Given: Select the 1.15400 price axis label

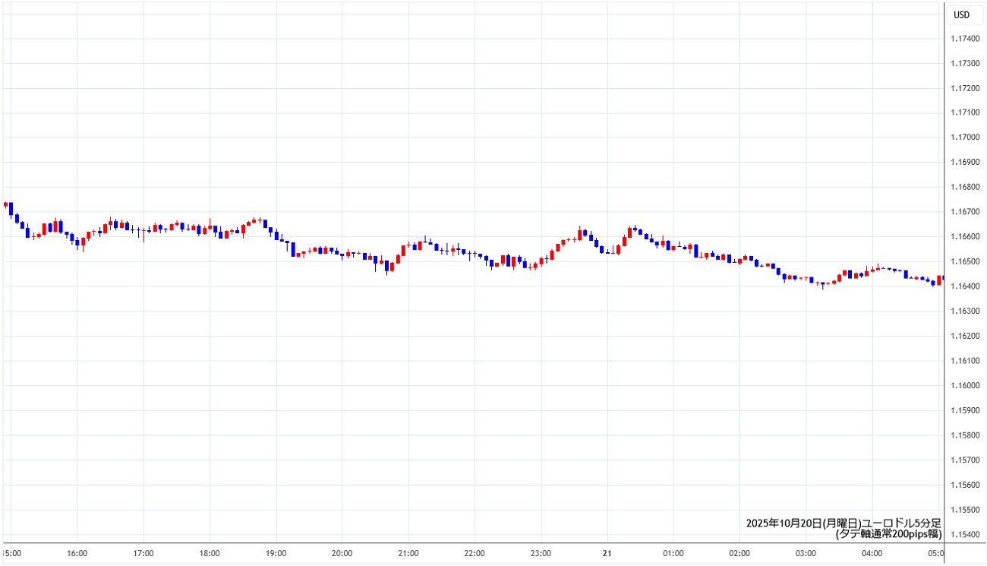Looking at the screenshot, I should (x=966, y=534).
